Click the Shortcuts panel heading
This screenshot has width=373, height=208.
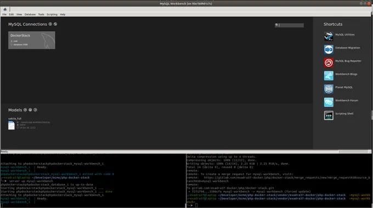333,24
